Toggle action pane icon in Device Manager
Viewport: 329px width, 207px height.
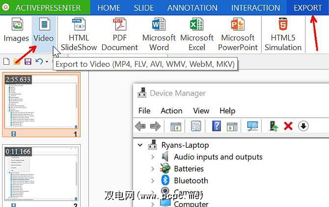pyautogui.click(x=232, y=127)
